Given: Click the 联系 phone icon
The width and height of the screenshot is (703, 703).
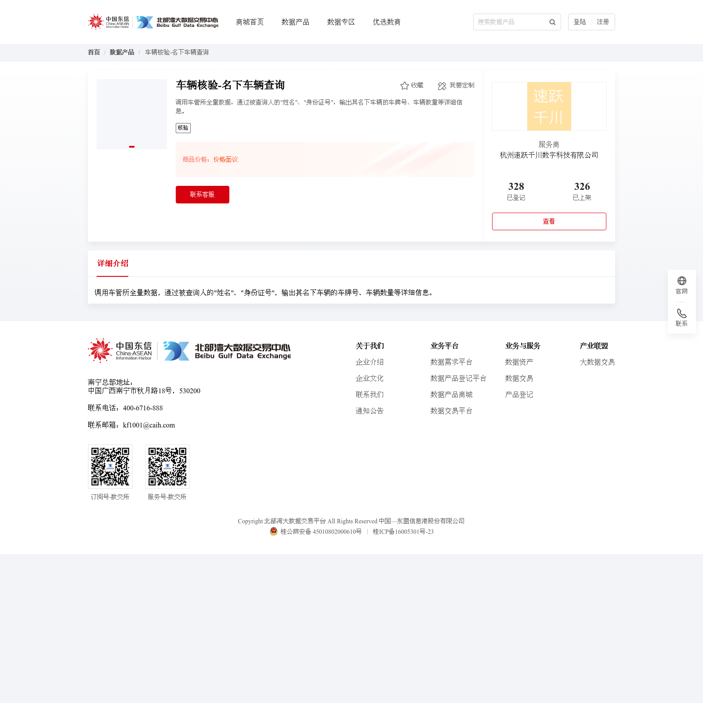Looking at the screenshot, I should (x=682, y=313).
